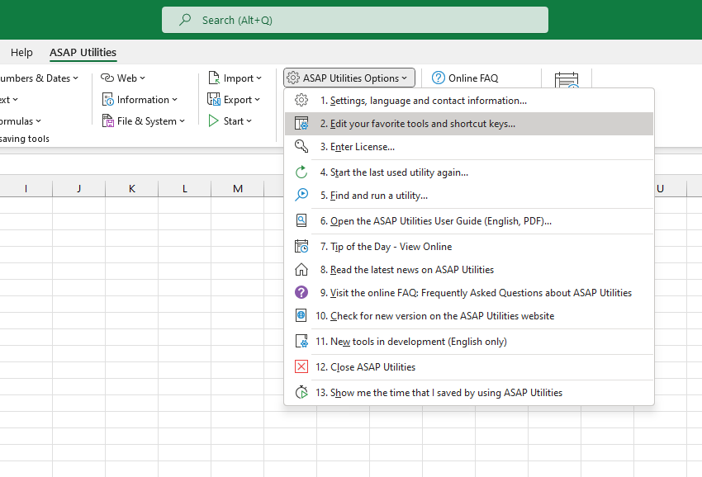Click the Online FAQ question mark icon in ribbon
Image resolution: width=702 pixels, height=477 pixels.
click(x=439, y=78)
